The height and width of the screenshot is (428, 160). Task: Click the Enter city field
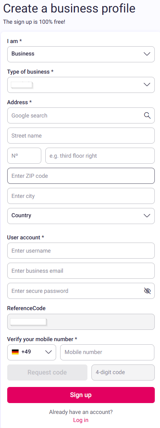81,196
